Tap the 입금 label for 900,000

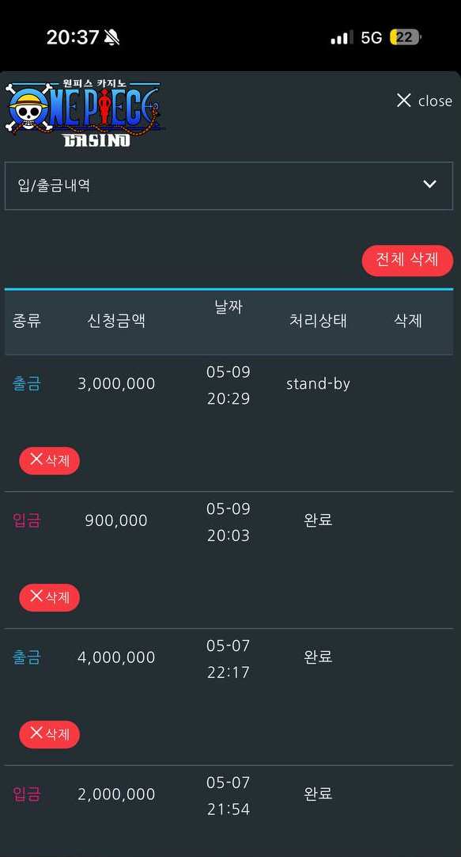(x=26, y=520)
